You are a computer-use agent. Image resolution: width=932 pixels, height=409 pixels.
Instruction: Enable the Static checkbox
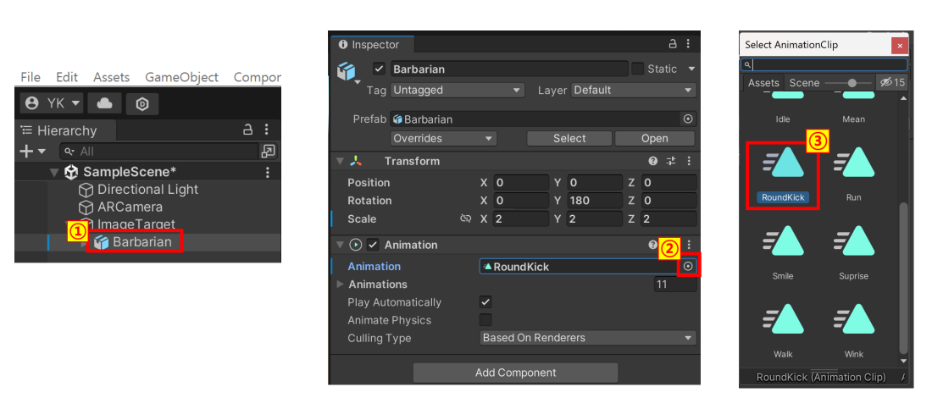638,69
